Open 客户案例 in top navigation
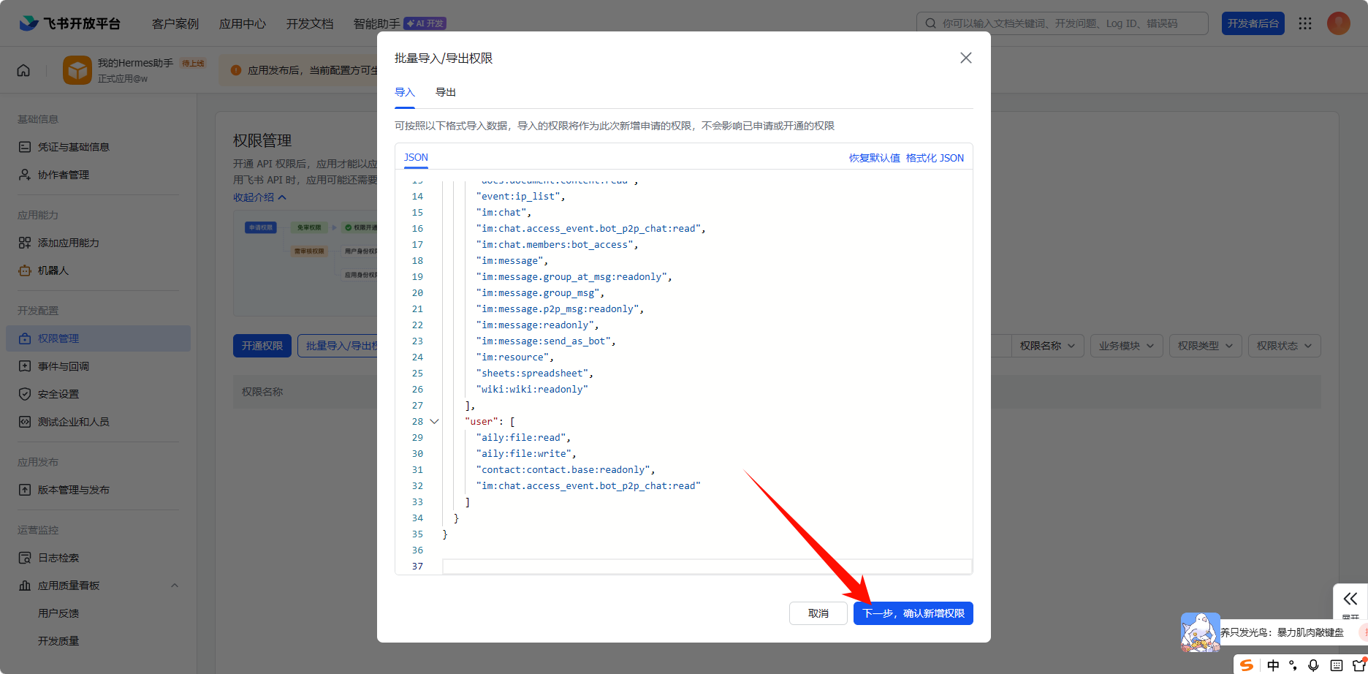 (175, 23)
